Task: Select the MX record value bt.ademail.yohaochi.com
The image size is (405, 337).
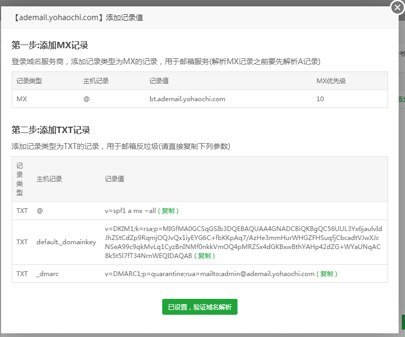Action: click(x=187, y=99)
